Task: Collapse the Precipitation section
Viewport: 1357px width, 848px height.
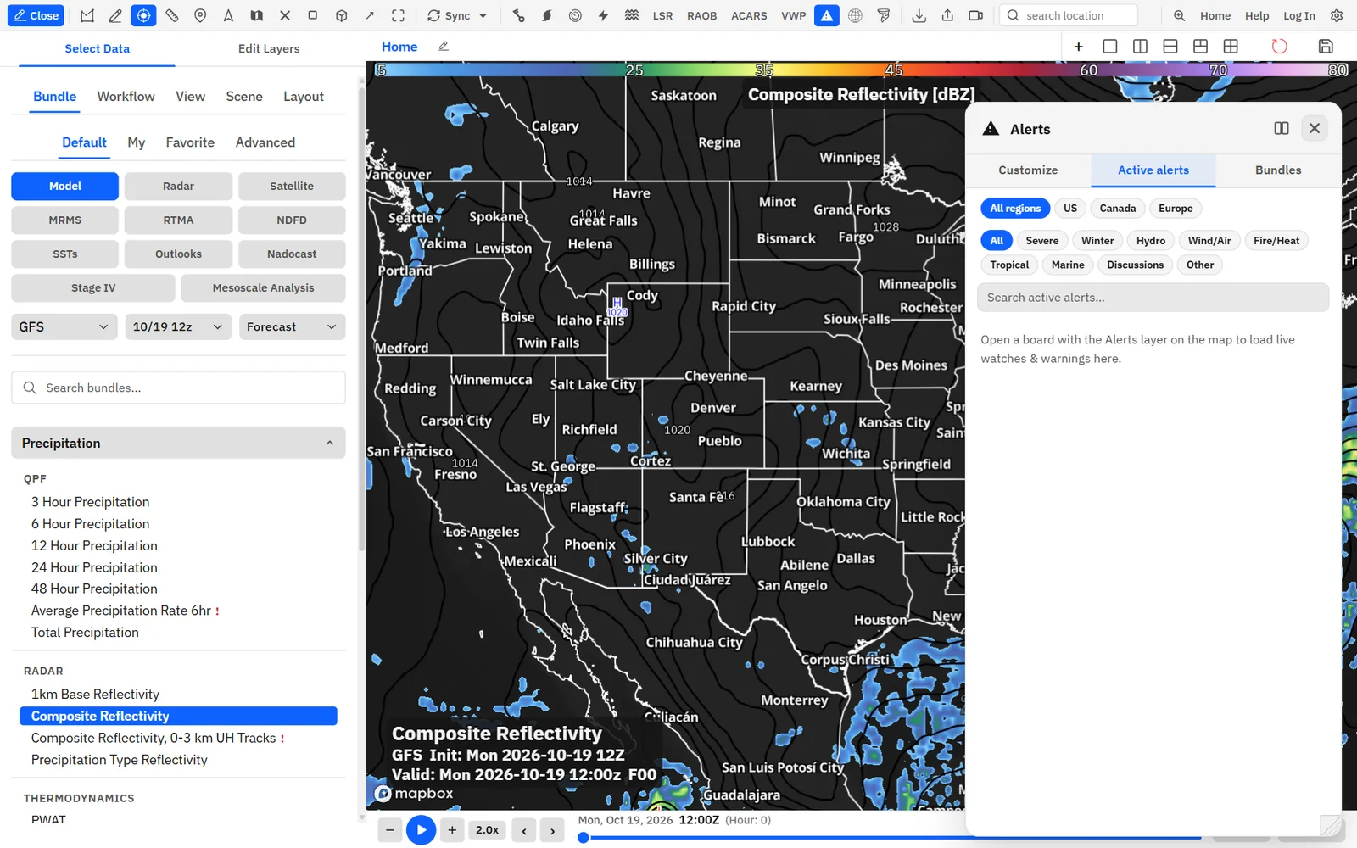Action: tap(178, 443)
